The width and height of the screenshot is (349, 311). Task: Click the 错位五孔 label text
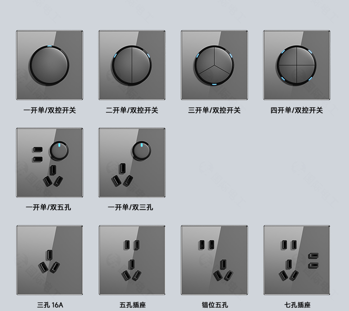click(x=215, y=305)
